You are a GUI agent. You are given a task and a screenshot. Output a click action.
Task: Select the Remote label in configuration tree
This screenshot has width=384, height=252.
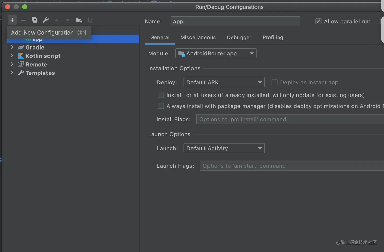pyautogui.click(x=36, y=65)
